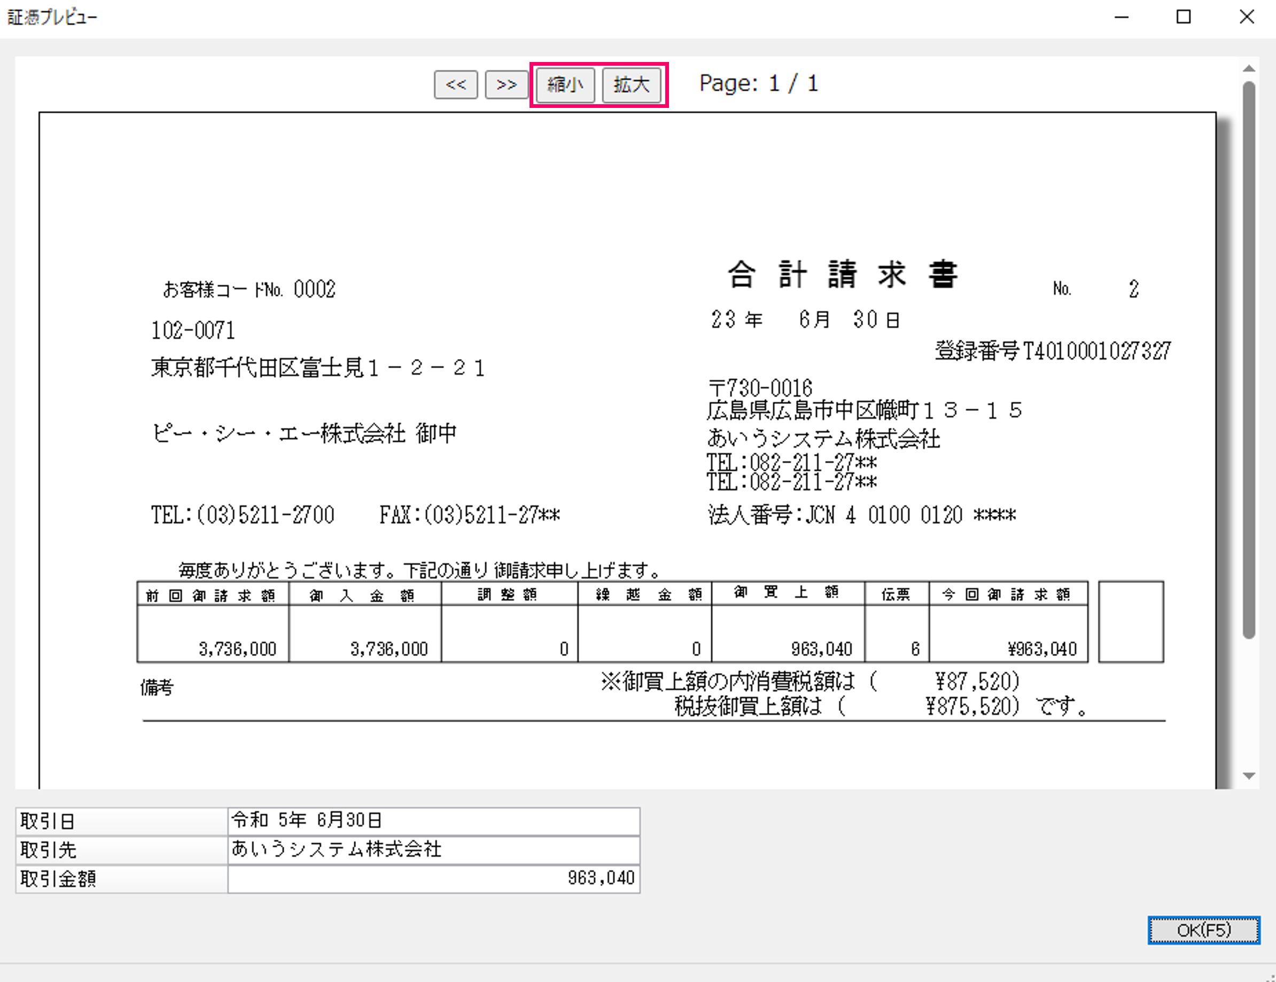The width and height of the screenshot is (1276, 982).
Task: Go to next page with >> button
Action: pos(506,85)
